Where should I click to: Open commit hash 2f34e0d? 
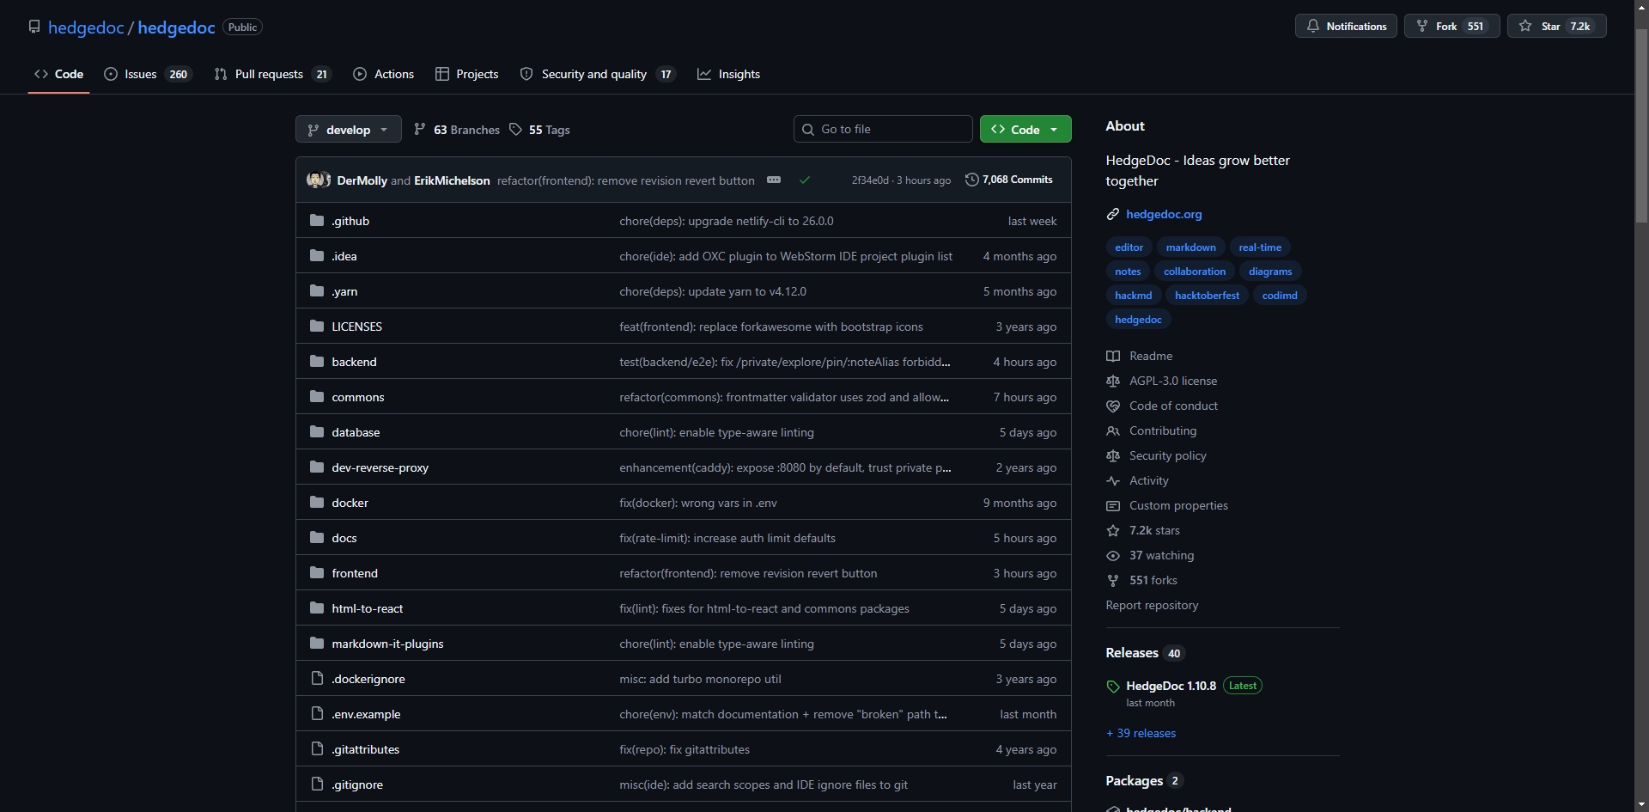coord(870,180)
